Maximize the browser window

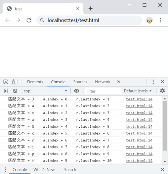pos(144,5)
